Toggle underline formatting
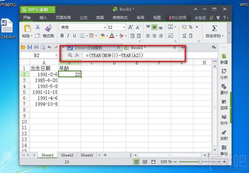This screenshot has width=249, height=173. [x=74, y=36]
